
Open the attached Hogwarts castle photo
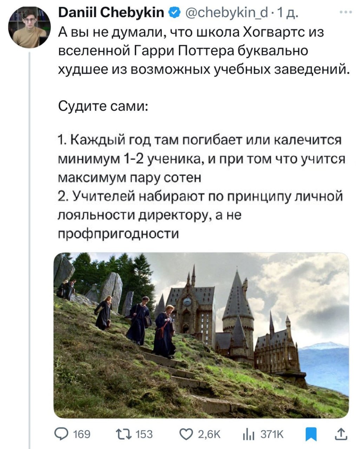pos(201,335)
